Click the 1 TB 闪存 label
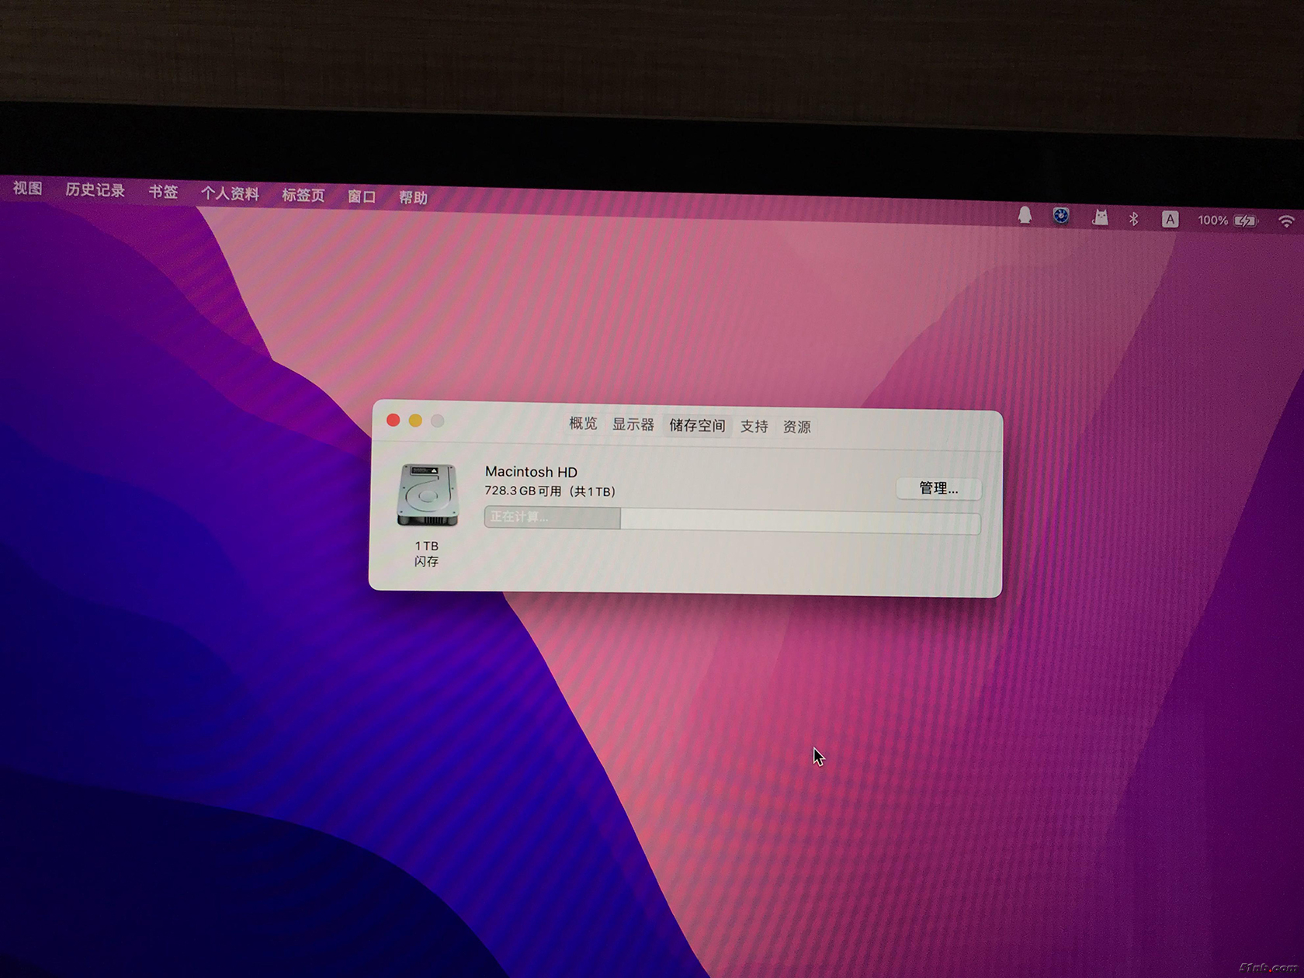 426,553
